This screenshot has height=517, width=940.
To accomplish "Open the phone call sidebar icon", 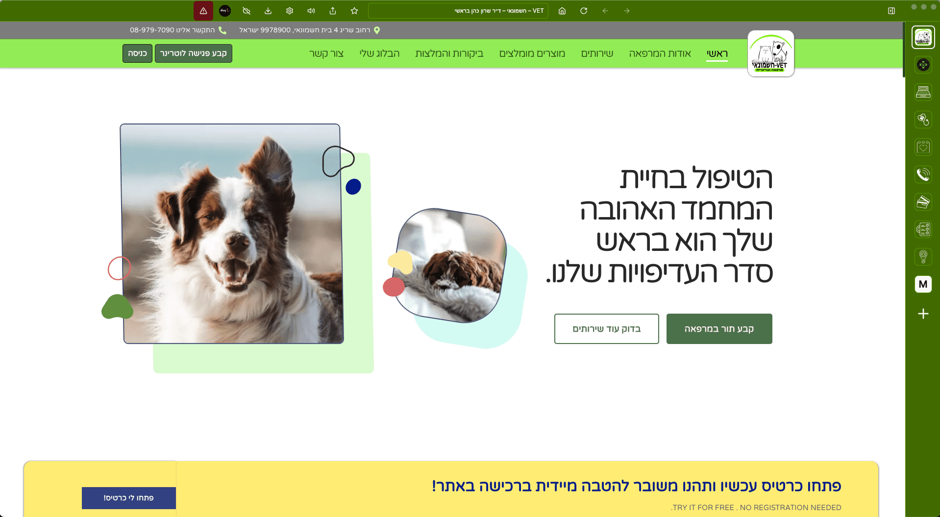I will [x=923, y=174].
